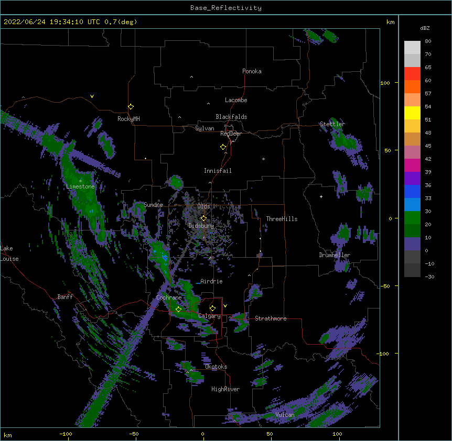Click the dBZ legend heading
This screenshot has height=441, width=452.
coord(425,28)
